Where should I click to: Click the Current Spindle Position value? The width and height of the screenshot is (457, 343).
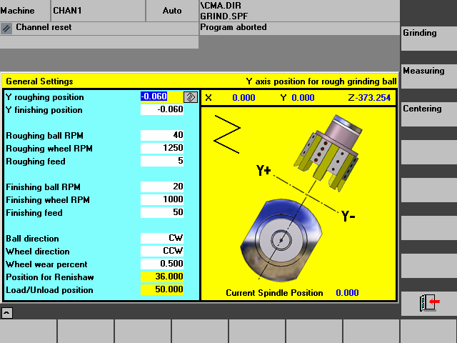(x=347, y=293)
